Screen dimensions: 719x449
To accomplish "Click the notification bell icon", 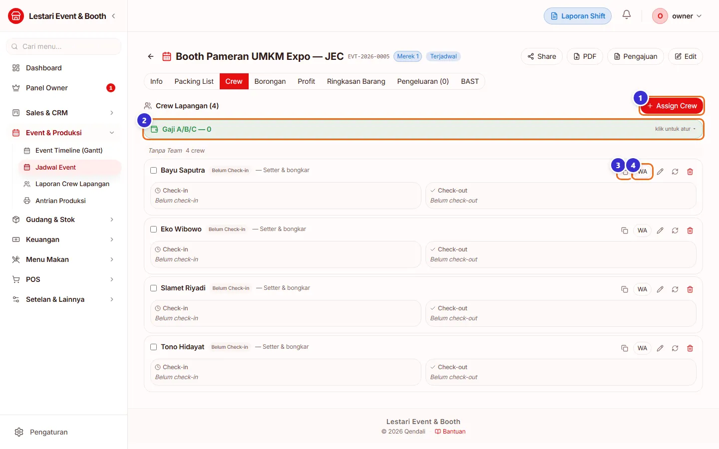I will 627,15.
